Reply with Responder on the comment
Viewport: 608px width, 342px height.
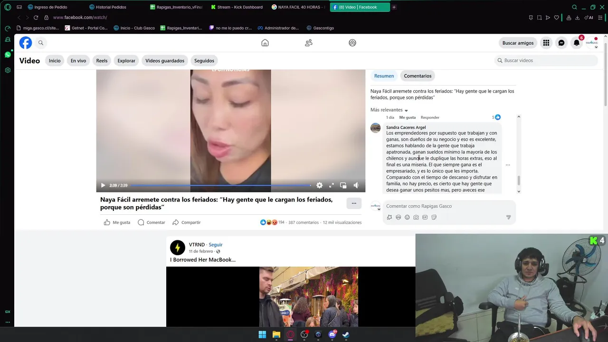[430, 117]
